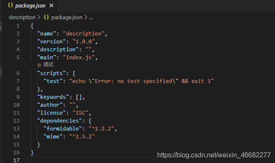Open the package.json breadcrumb item

tap(66, 18)
